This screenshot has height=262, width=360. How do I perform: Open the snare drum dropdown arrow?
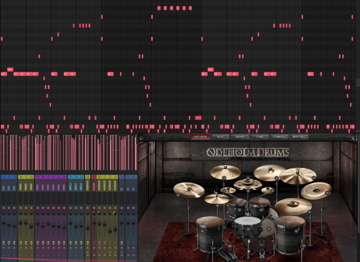click(x=248, y=229)
